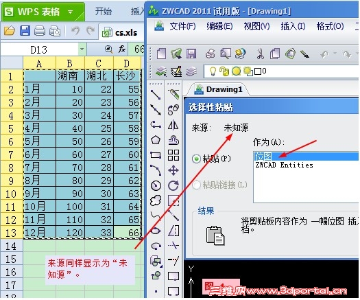Select the Array modify tool

click(x=173, y=155)
